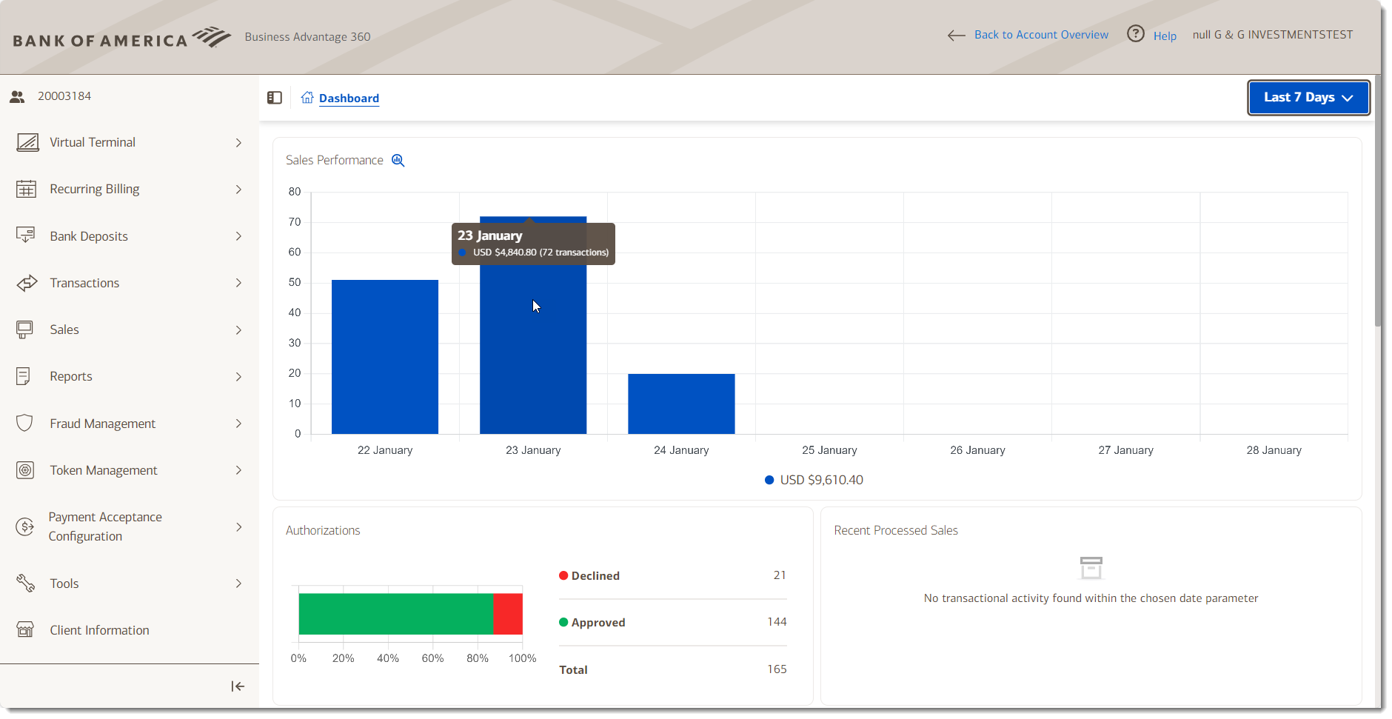Select the Client Information menu entry
1392x719 pixels.
[98, 629]
